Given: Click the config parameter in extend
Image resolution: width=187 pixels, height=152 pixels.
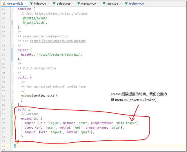Looking at the screenshot, I should tap(39, 96).
